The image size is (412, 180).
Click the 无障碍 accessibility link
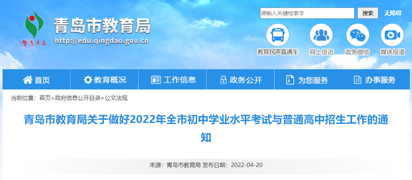pos(393,13)
